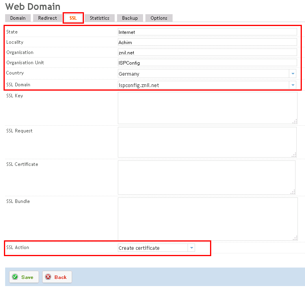Viewport: 305px width, 290px height.
Task: Click inside the SSL Key textarea
Action: pos(207,108)
